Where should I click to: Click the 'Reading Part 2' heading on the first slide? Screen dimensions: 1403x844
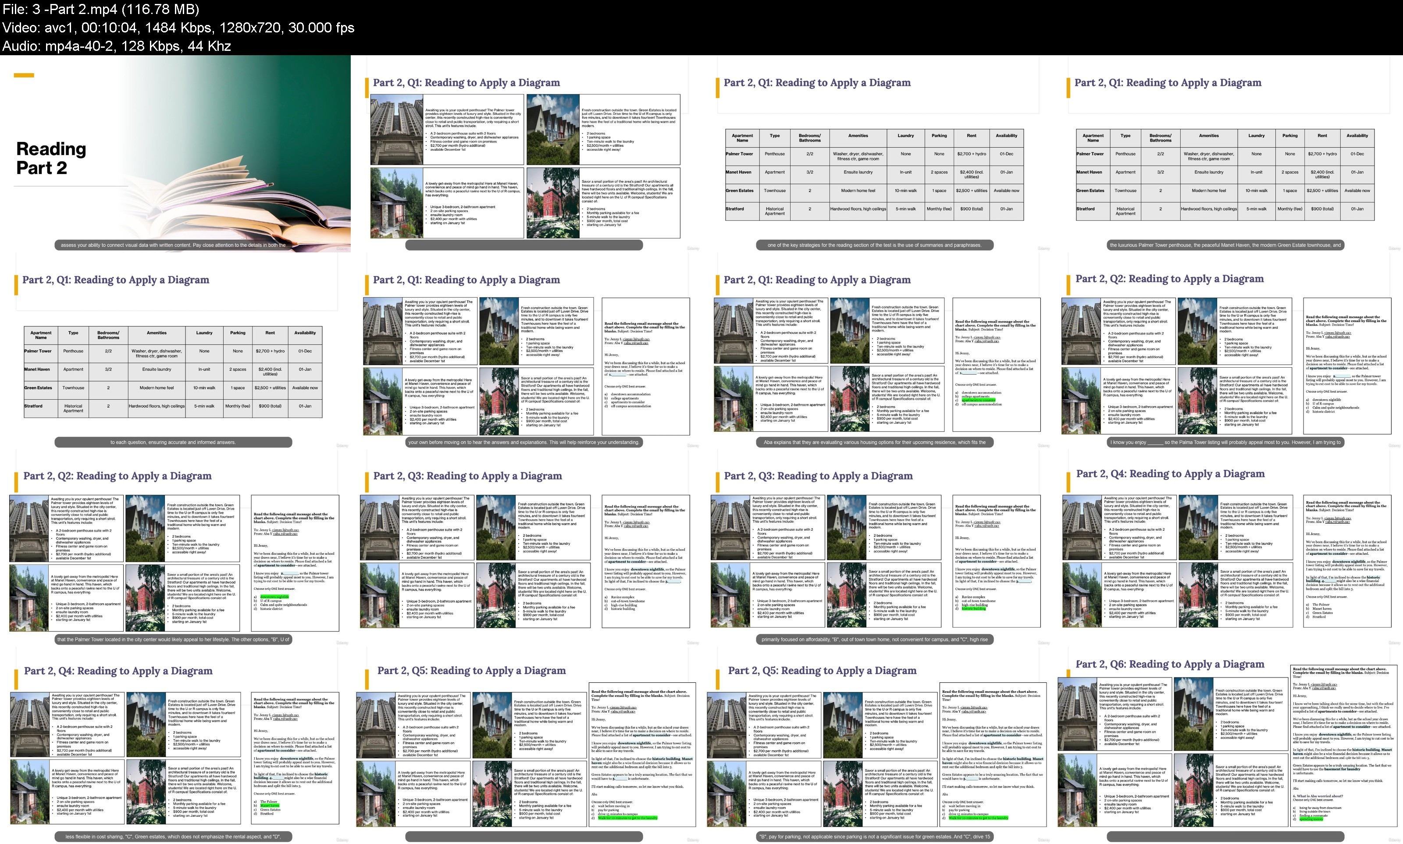click(51, 158)
